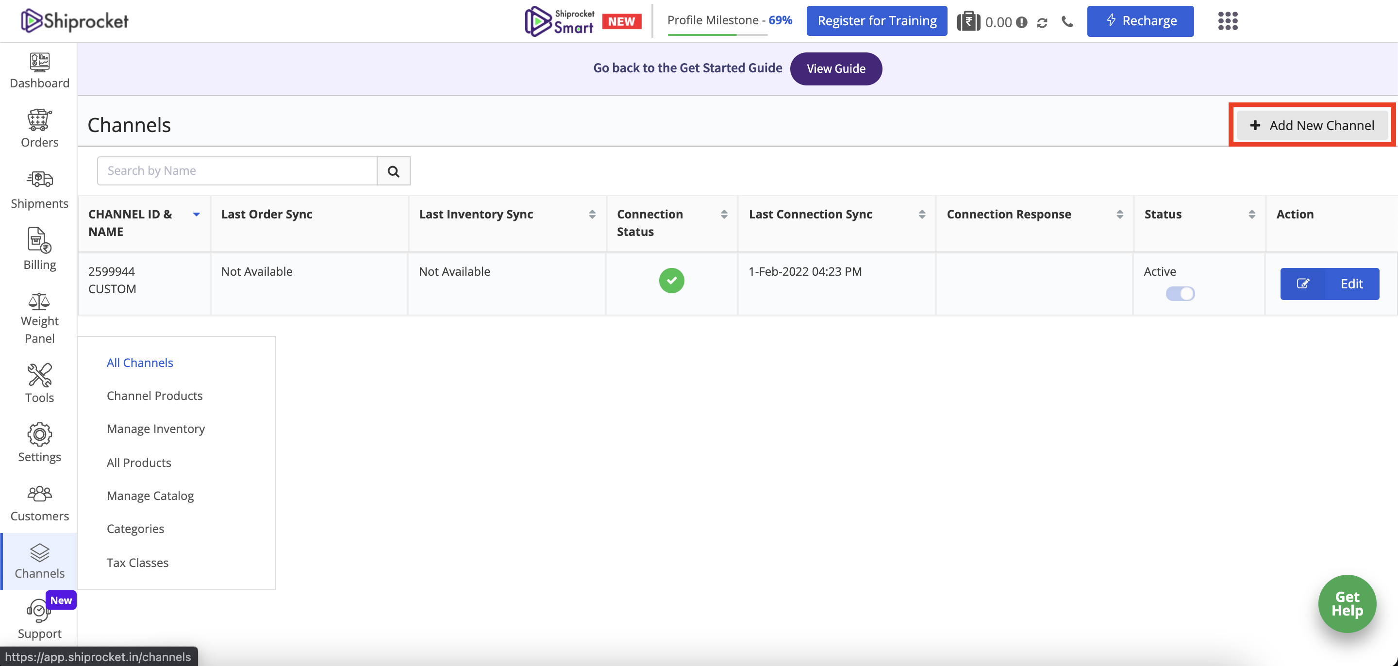The width and height of the screenshot is (1398, 666).
Task: Sort by Last Inventory Sync
Action: tap(592, 215)
